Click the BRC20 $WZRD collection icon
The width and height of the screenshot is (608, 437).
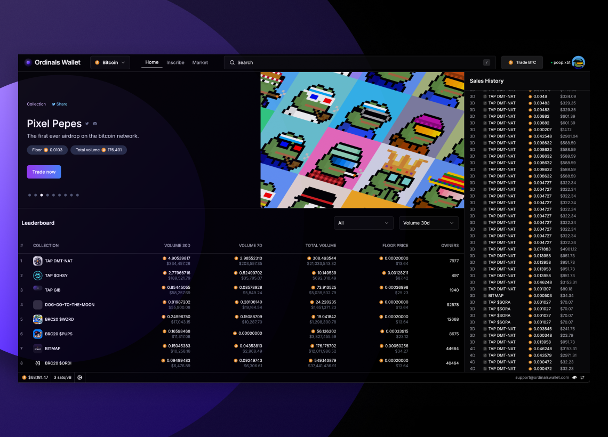pyautogui.click(x=38, y=319)
